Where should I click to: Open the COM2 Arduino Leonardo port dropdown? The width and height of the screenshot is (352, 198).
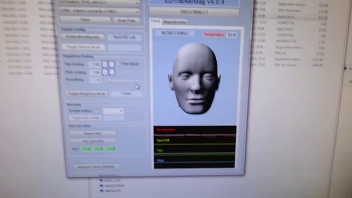click(99, 11)
